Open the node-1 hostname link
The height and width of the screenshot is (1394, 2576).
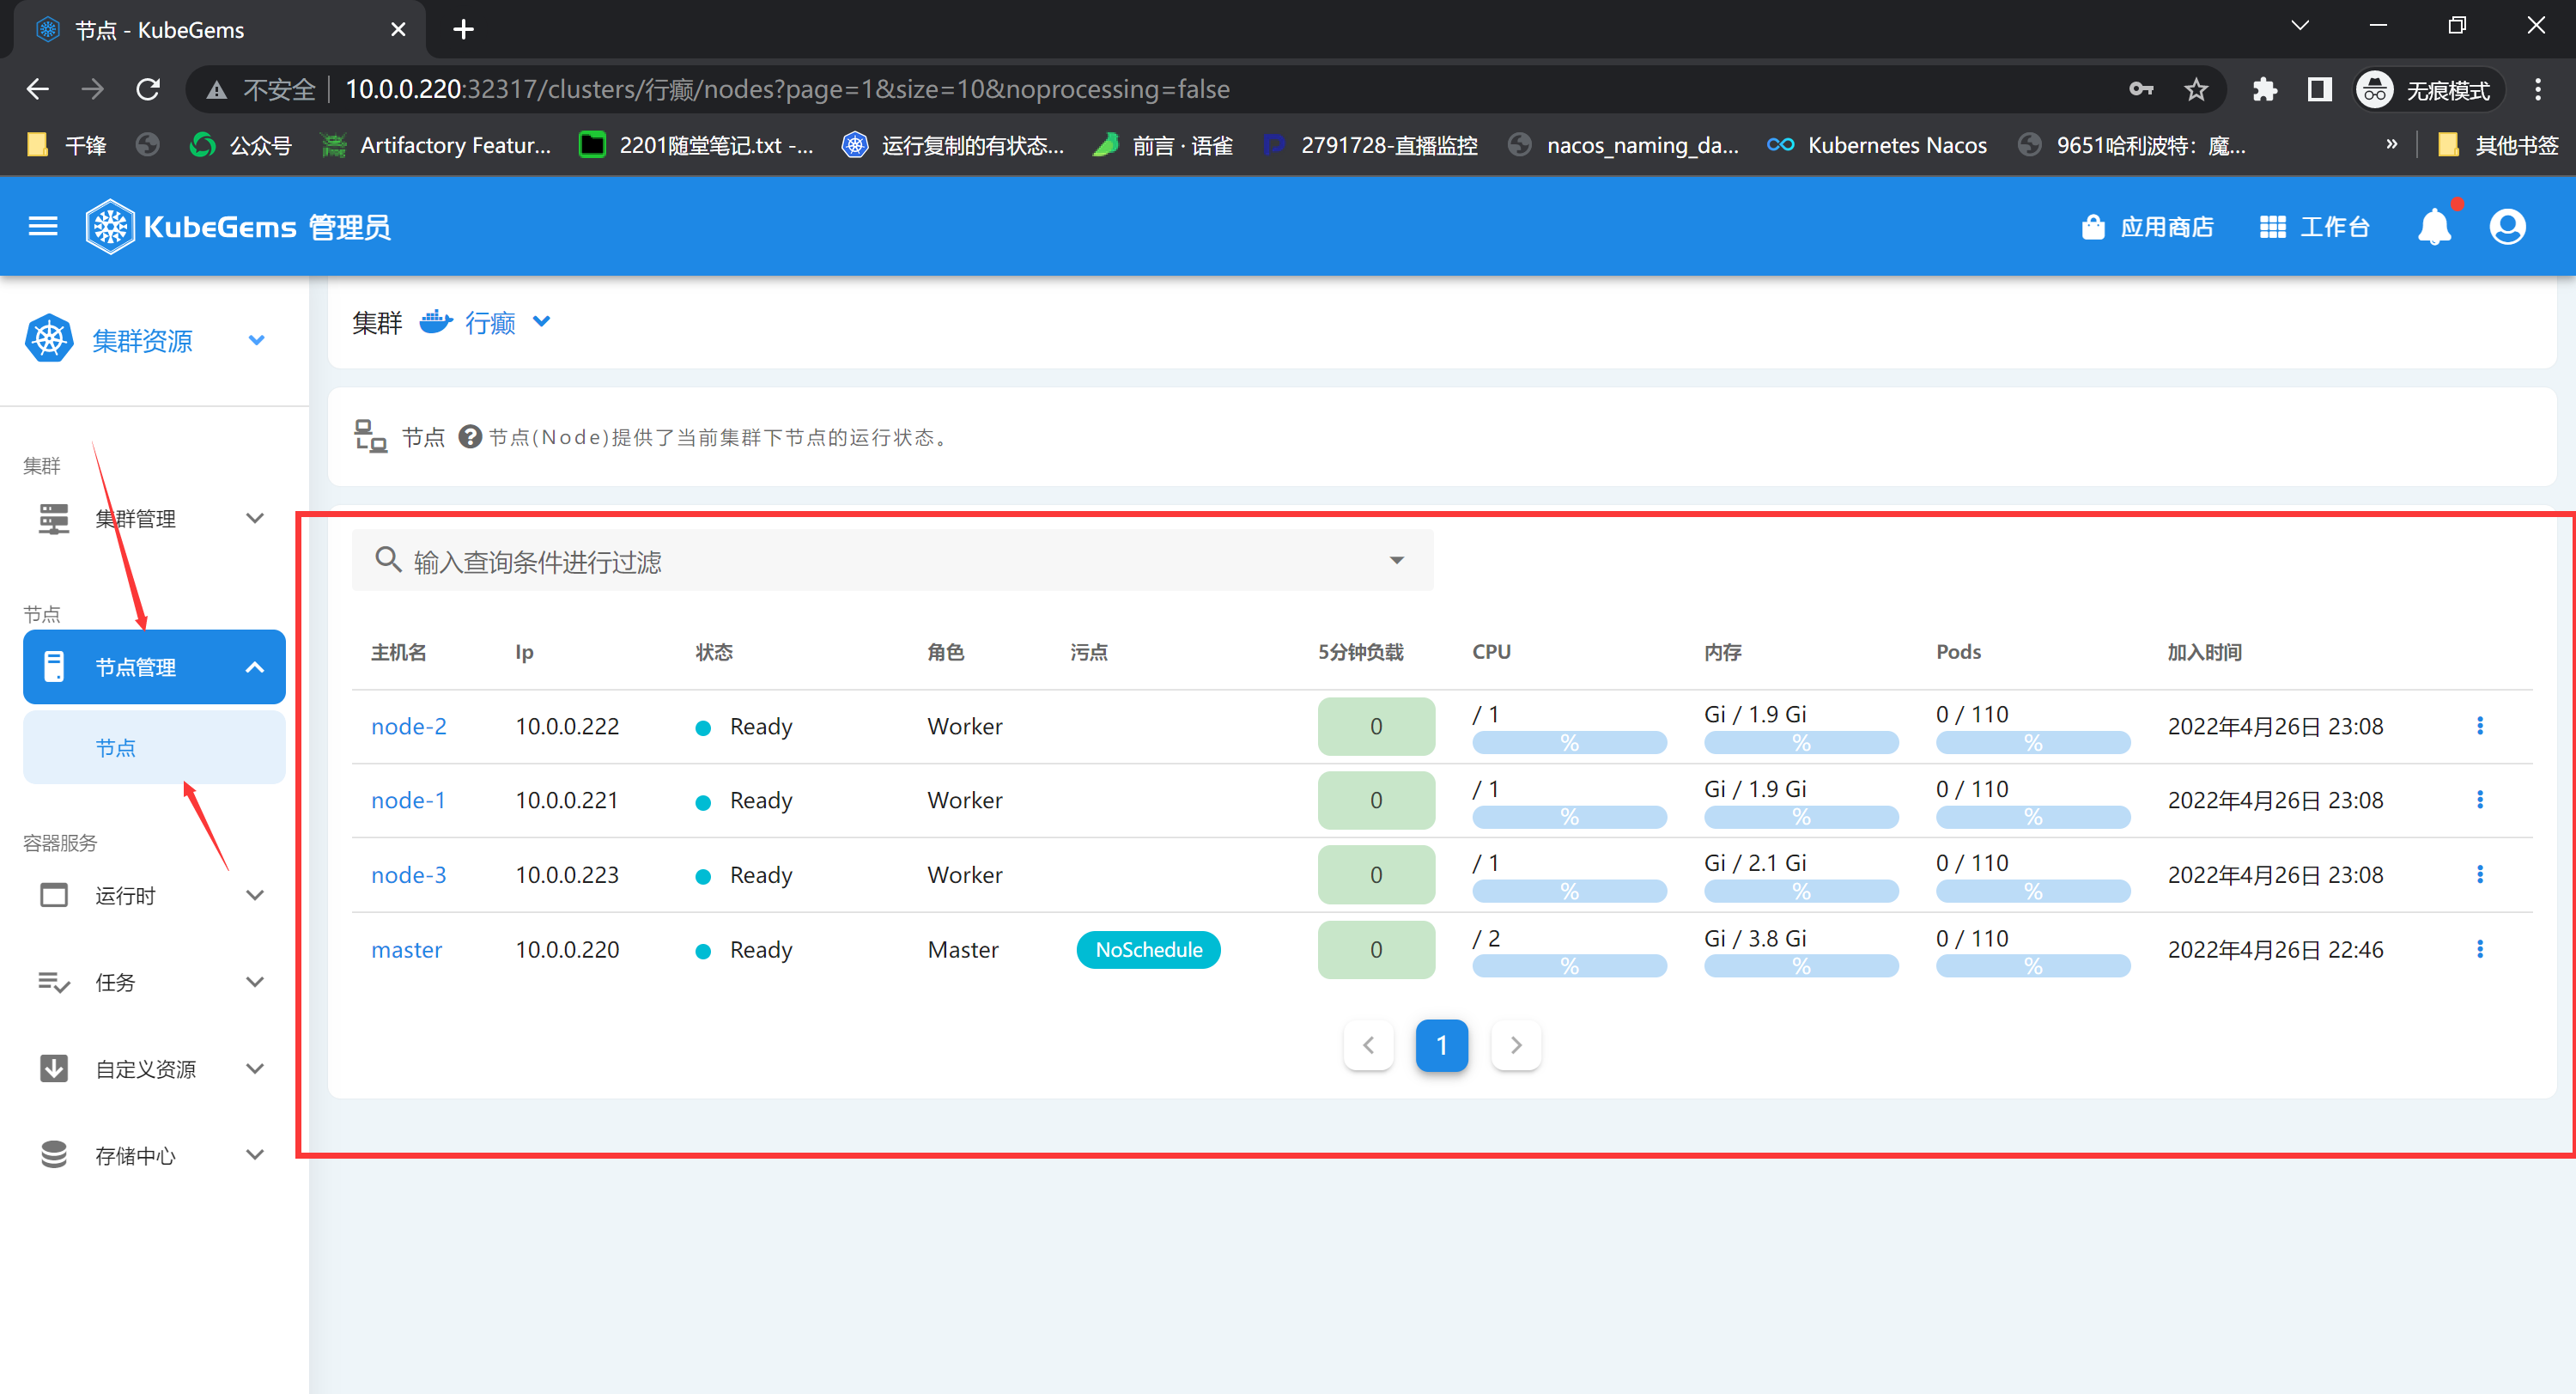408,801
